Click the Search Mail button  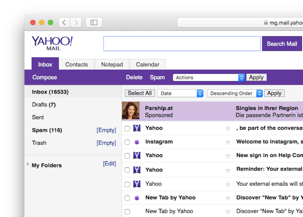tap(282, 44)
